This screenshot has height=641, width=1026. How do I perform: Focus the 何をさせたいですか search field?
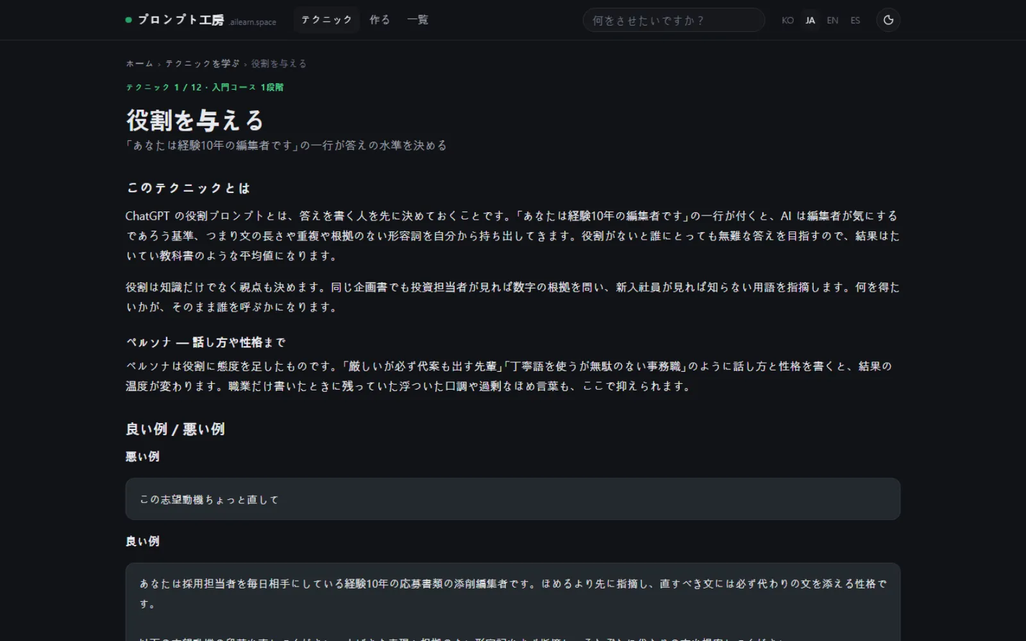pos(673,20)
